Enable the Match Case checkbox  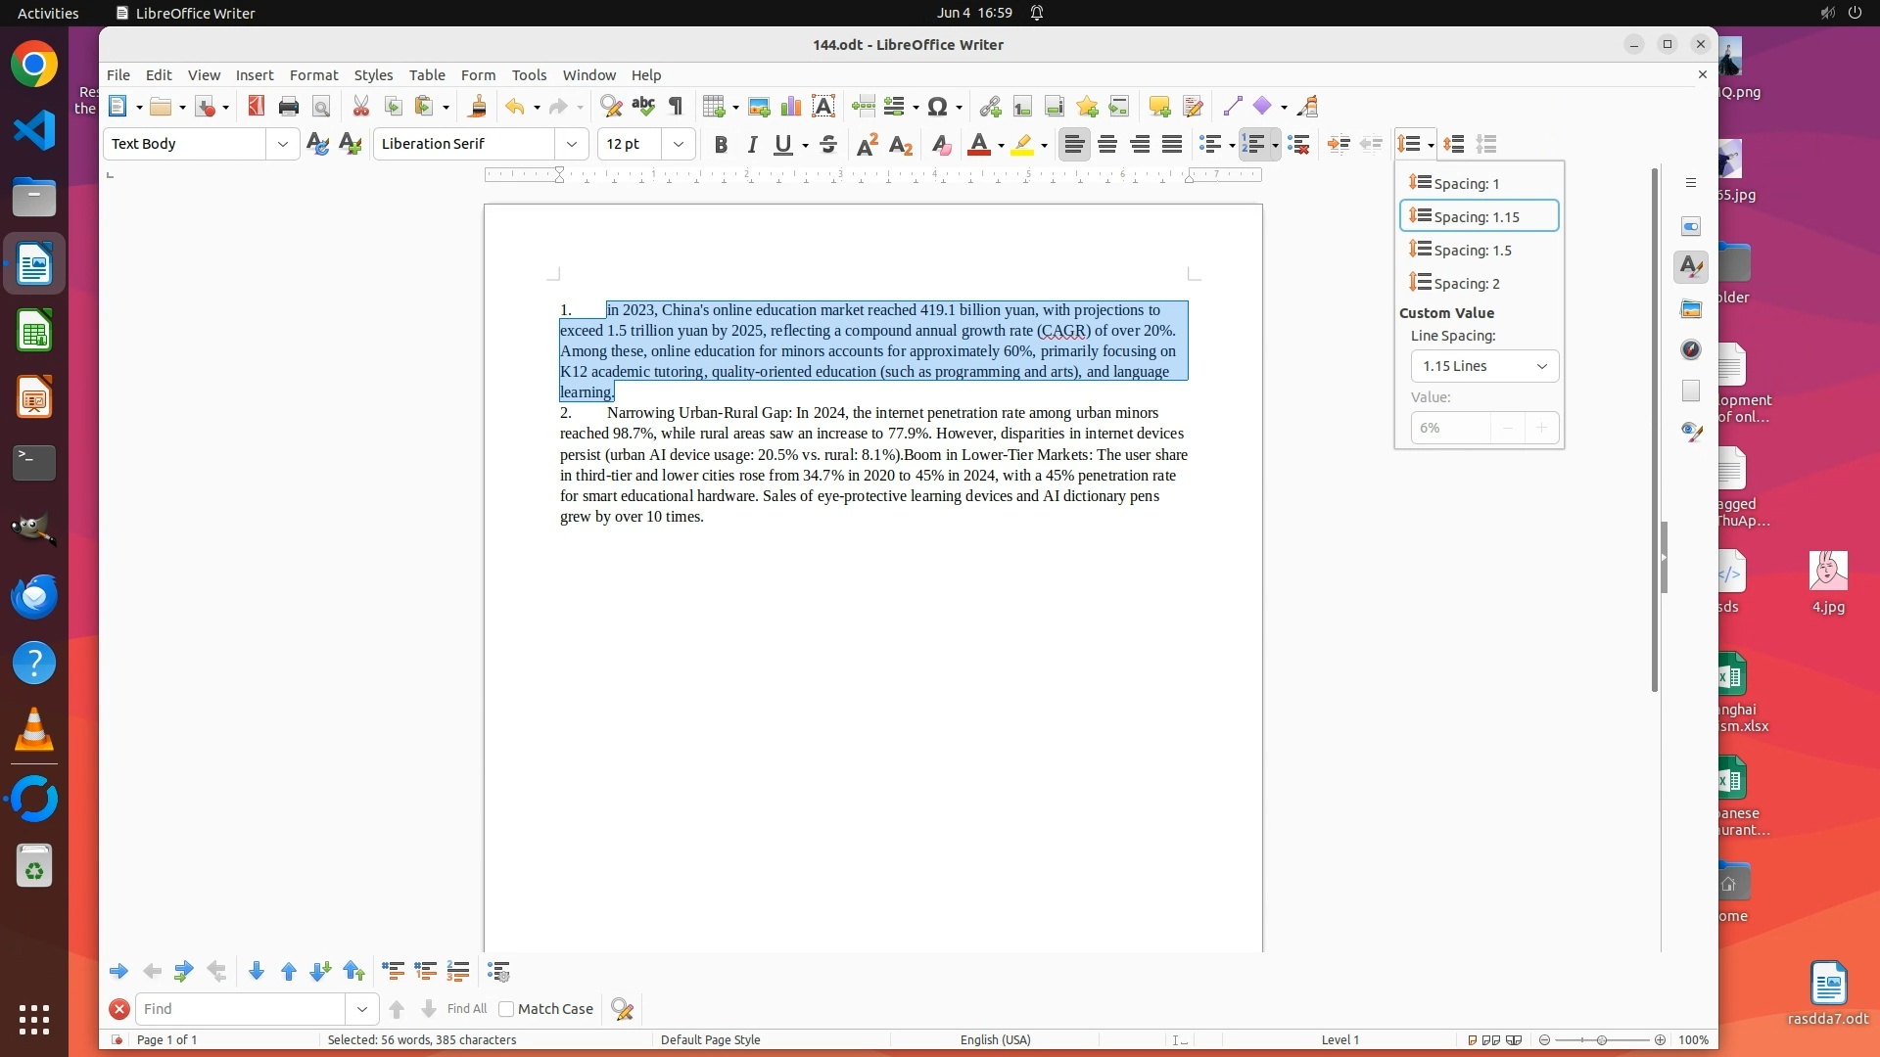506,1009
